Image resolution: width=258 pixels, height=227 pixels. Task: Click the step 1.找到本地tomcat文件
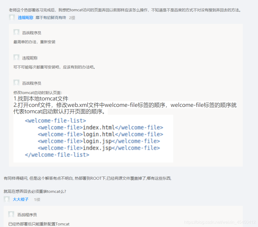point(41,99)
